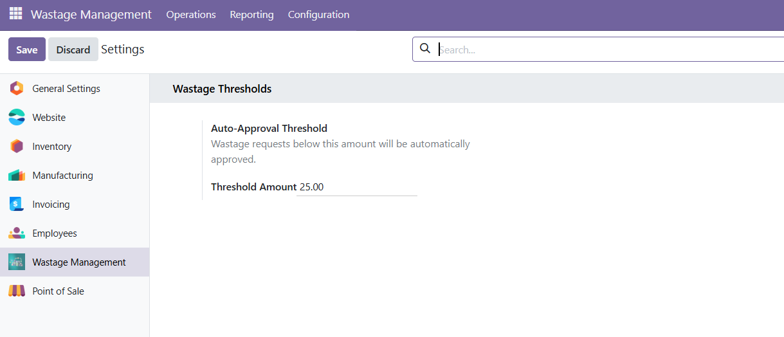Click the Manufacturing icon in sidebar
Image resolution: width=784 pixels, height=337 pixels.
pos(17,176)
